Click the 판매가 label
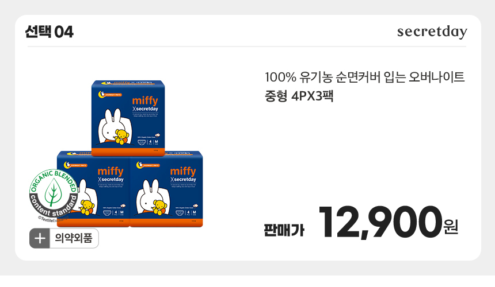The width and height of the screenshot is (495, 287). [x=284, y=230]
